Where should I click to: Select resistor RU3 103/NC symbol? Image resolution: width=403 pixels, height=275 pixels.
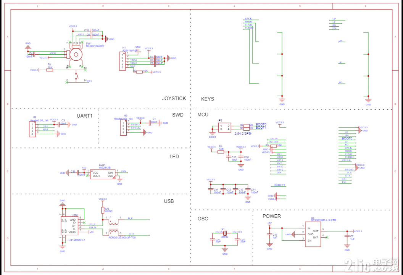coord(103,210)
